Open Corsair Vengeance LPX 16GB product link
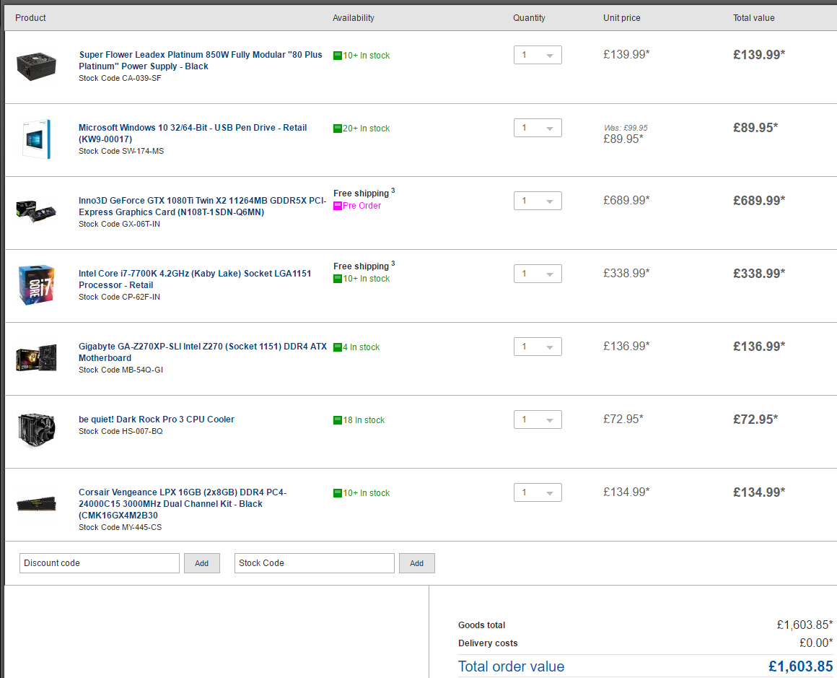Viewport: 837px width, 678px height. 183,504
